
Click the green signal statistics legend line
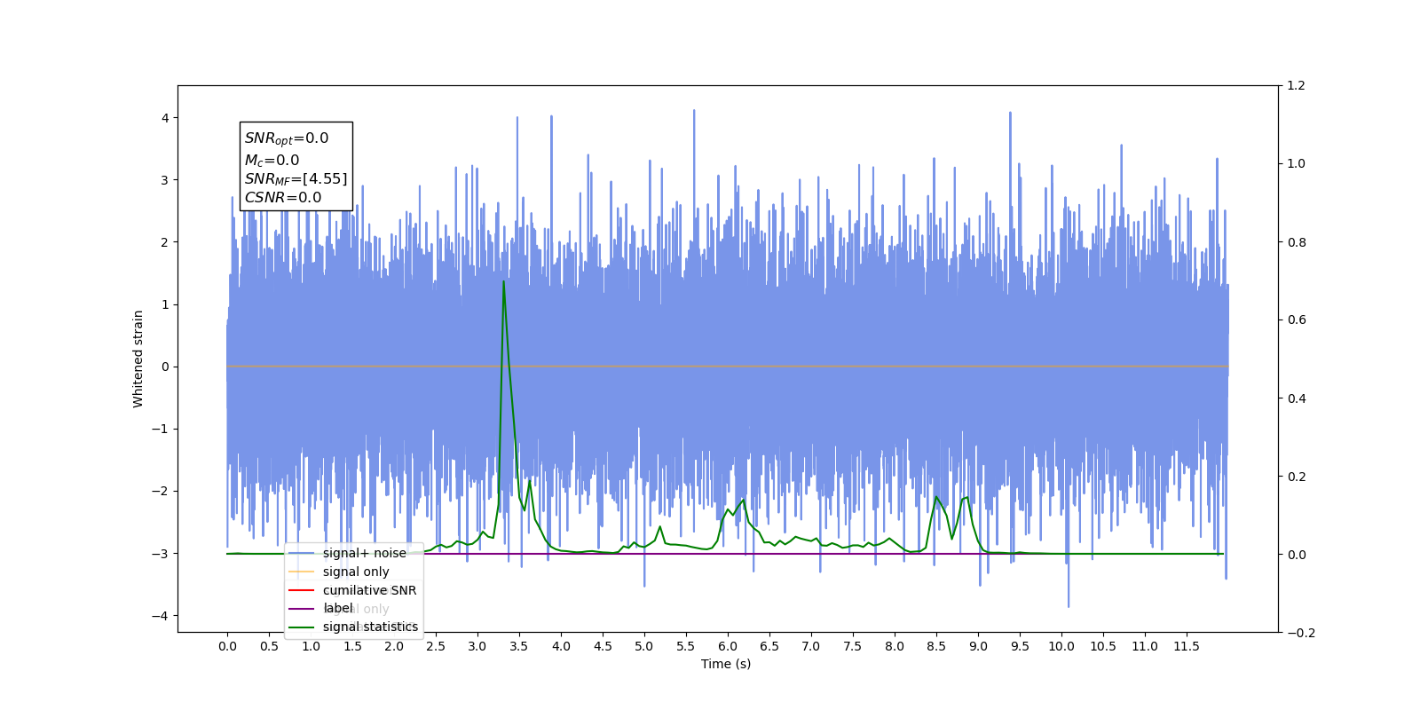point(302,627)
